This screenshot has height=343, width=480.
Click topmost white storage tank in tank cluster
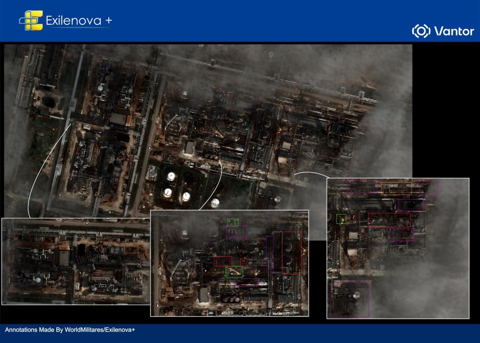(171, 176)
